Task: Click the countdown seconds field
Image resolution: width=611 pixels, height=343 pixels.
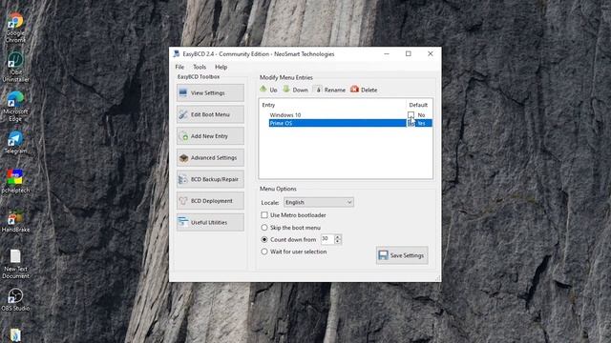Action: (x=327, y=239)
